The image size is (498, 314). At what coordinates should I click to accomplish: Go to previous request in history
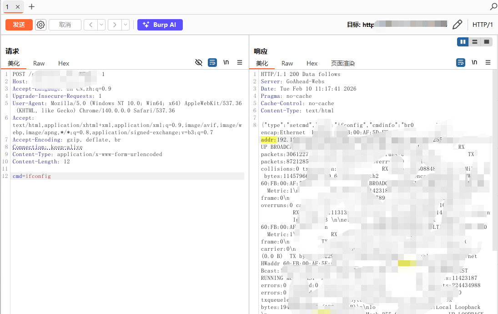pos(91,25)
